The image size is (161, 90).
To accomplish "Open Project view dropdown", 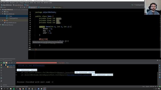I will pos(18,7).
